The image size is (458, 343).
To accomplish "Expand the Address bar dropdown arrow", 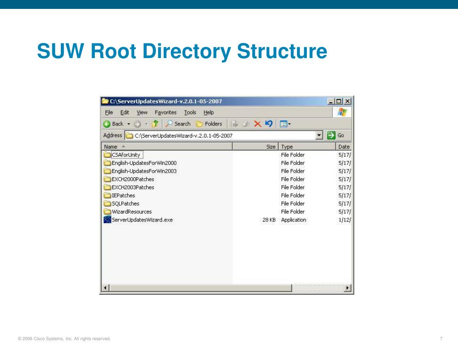I will [x=319, y=135].
